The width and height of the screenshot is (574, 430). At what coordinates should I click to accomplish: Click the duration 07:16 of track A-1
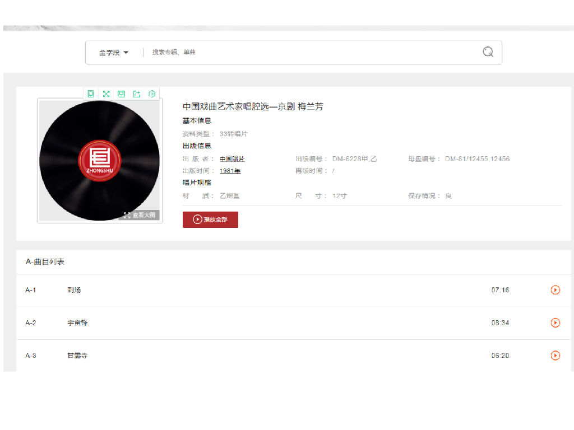(x=500, y=290)
